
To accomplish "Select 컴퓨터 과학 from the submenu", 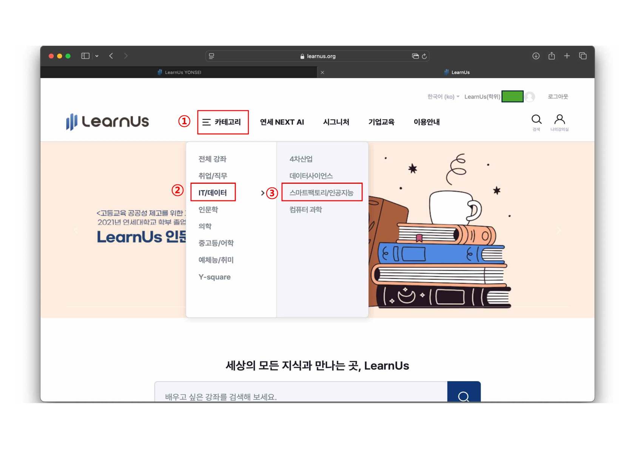I will tap(305, 209).
